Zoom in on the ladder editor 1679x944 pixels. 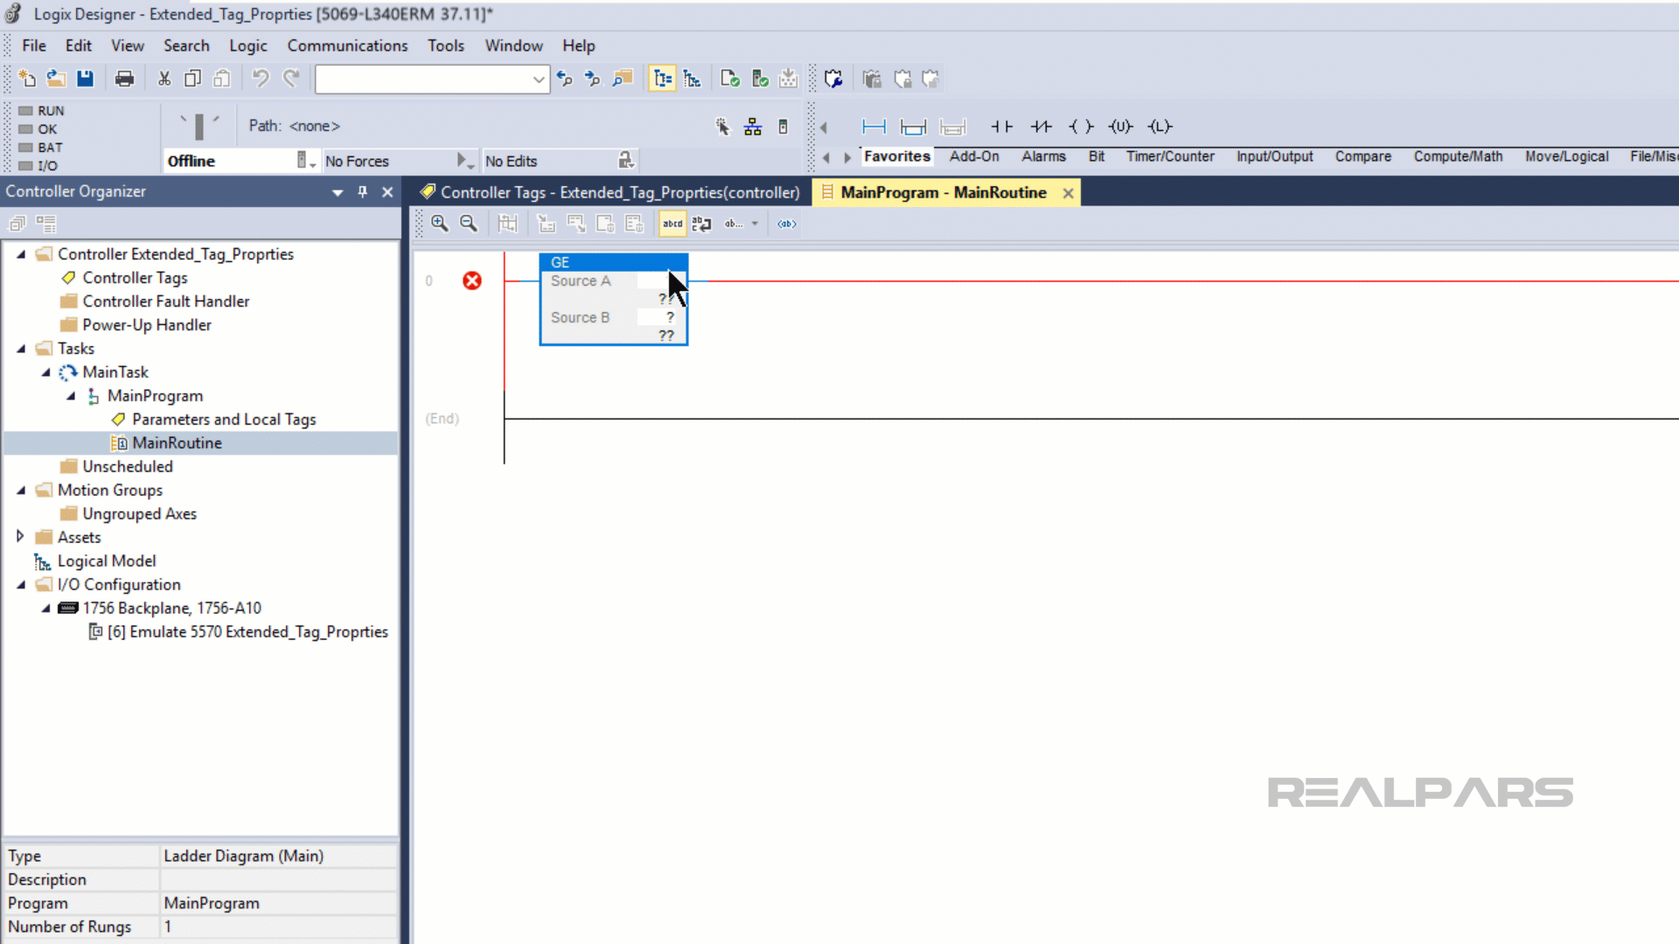pos(440,224)
